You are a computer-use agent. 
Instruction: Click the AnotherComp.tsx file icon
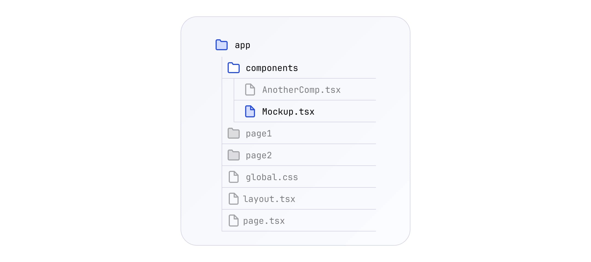coord(250,90)
